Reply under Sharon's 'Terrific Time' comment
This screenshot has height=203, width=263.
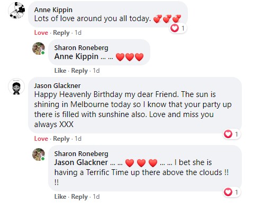tap(79, 197)
